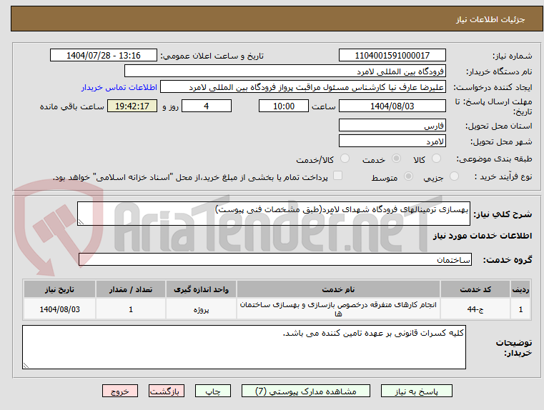This screenshot has height=410, width=544.
Task: Click the days remaining field showing 4
Action: [x=207, y=106]
